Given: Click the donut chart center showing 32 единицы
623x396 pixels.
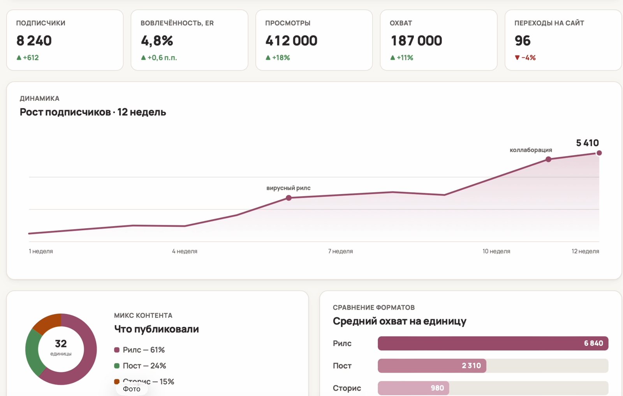Looking at the screenshot, I should click(x=61, y=347).
